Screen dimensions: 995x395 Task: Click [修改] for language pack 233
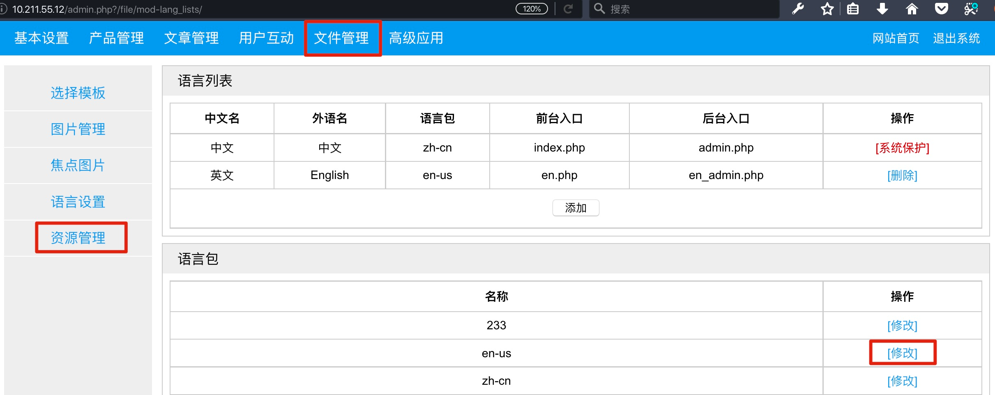point(902,326)
